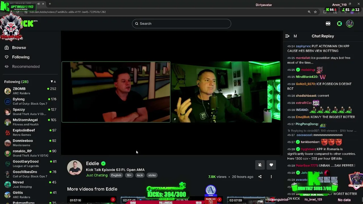Click the Recommended eye sidebar icon
Image resolution: width=363 pixels, height=204 pixels.
7,66
